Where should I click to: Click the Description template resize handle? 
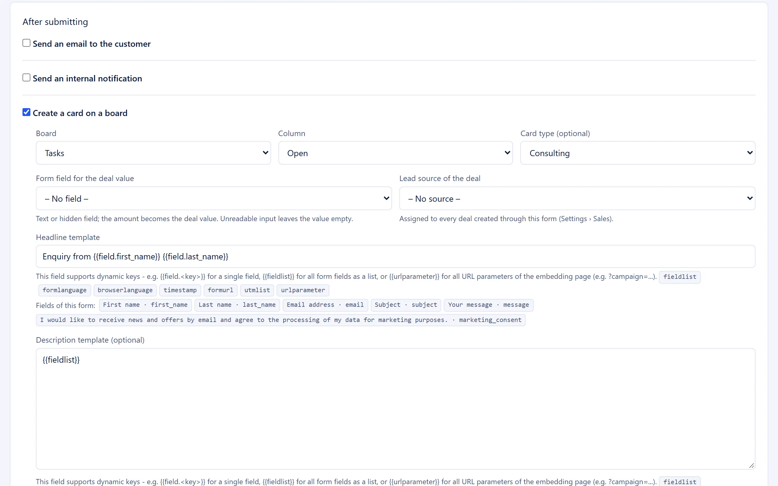pos(751,466)
